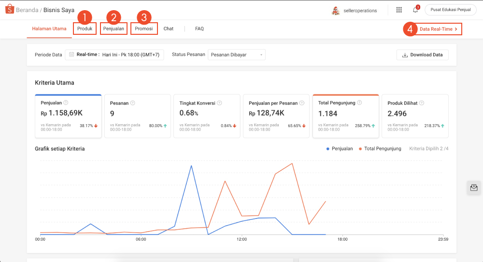This screenshot has width=483, height=262.
Task: Open the apps grid menu icon
Action: [x=399, y=10]
